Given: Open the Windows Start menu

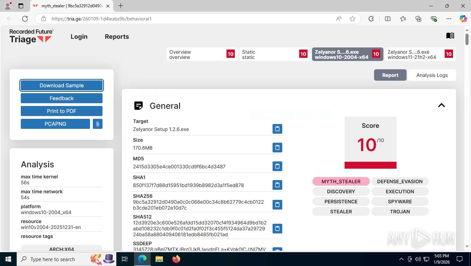Looking at the screenshot, I should 8,259.
